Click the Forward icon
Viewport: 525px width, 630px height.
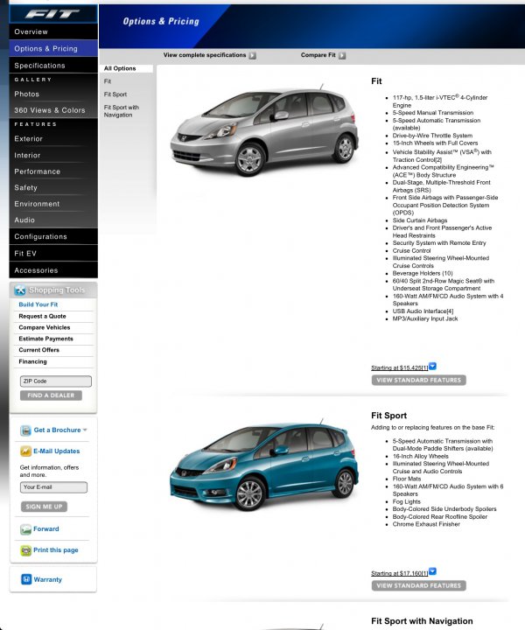(25, 529)
